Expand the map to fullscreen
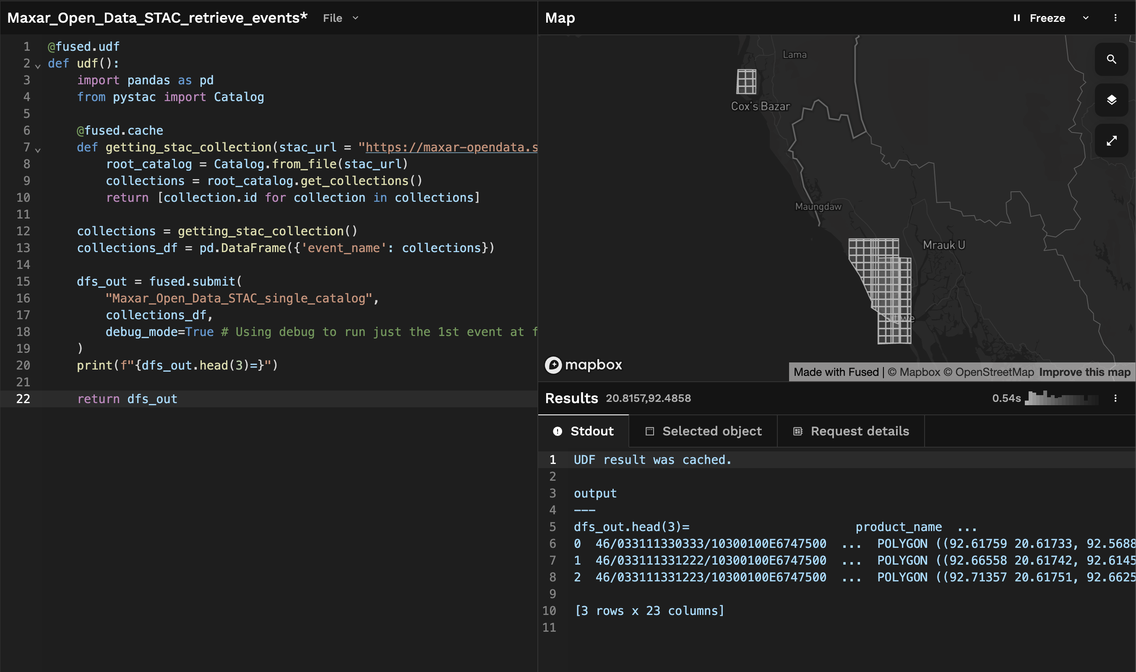The height and width of the screenshot is (672, 1136). 1111,141
